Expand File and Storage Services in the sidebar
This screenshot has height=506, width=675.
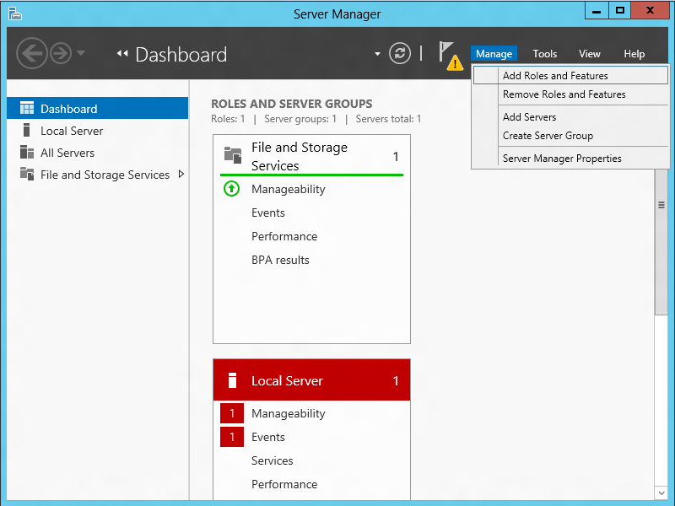pyautogui.click(x=179, y=175)
